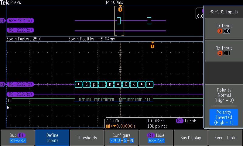Screen dimensions: 243x146
Task: Open Configure 7200-8-N settings
Action: (122, 138)
